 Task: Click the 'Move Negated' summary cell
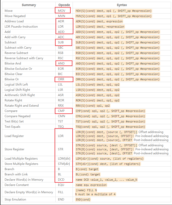(29, 16)
